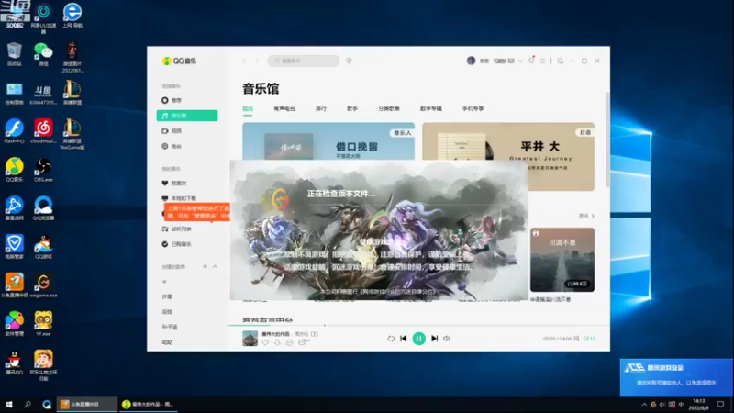Image resolution: width=734 pixels, height=413 pixels.
Task: Collapse the 创建的歌单 playlist section
Action: point(215,266)
